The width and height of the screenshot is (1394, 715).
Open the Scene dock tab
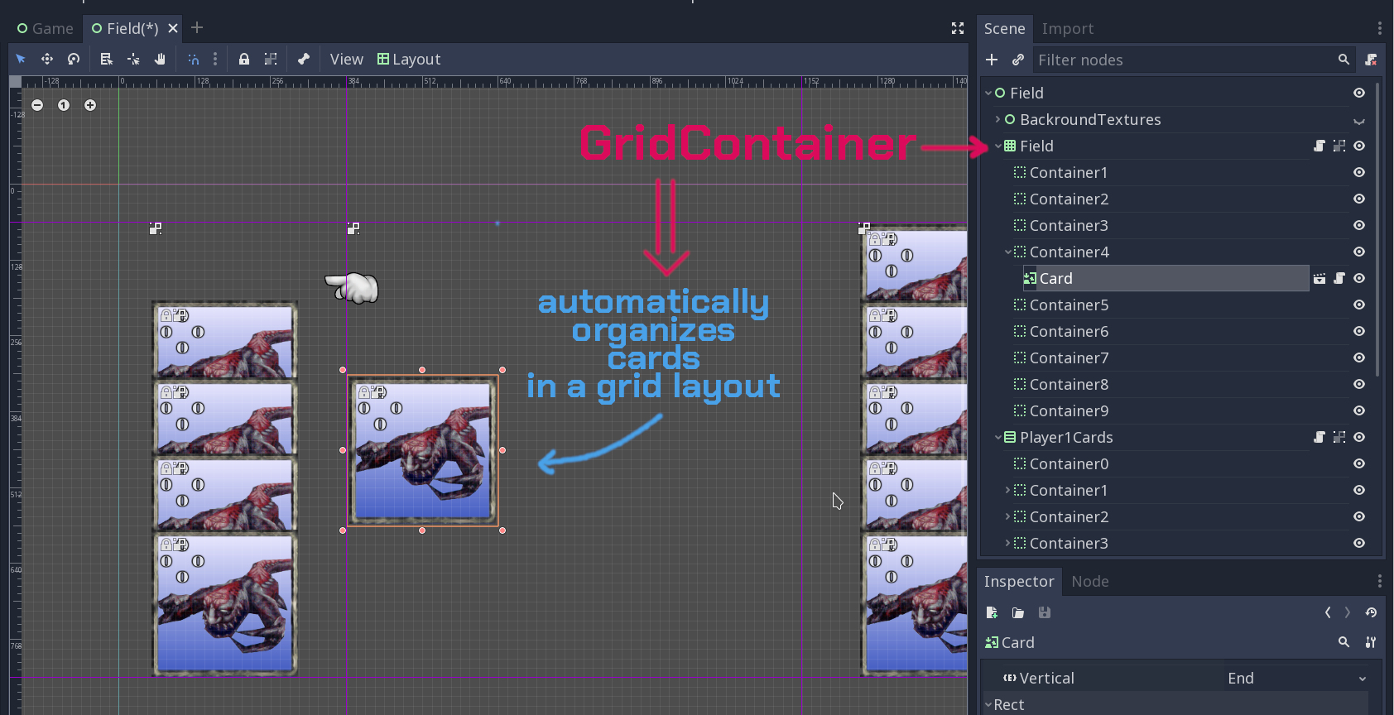pos(1005,29)
